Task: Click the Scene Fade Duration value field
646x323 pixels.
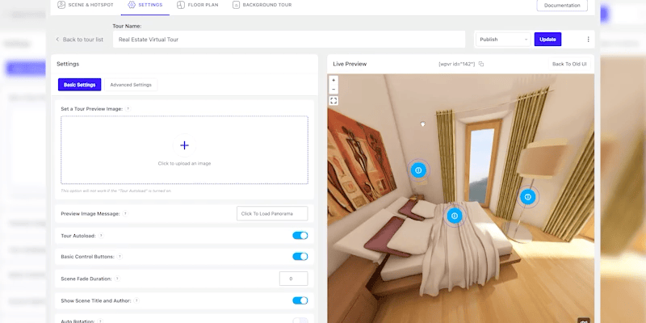Action: coord(293,279)
